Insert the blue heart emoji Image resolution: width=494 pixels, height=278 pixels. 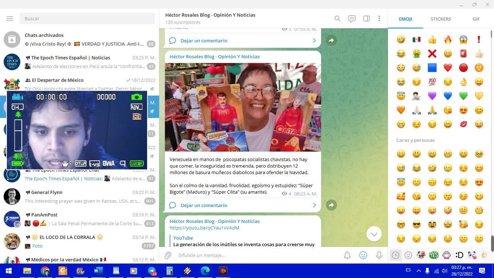(448, 96)
